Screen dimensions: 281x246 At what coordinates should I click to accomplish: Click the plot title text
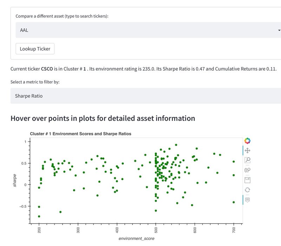tap(80, 134)
